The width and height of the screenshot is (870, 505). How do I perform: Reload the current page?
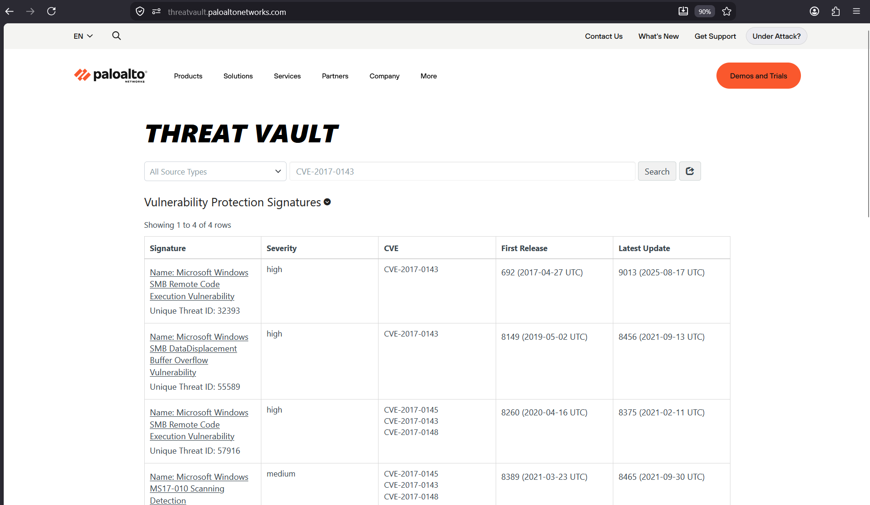coord(51,12)
